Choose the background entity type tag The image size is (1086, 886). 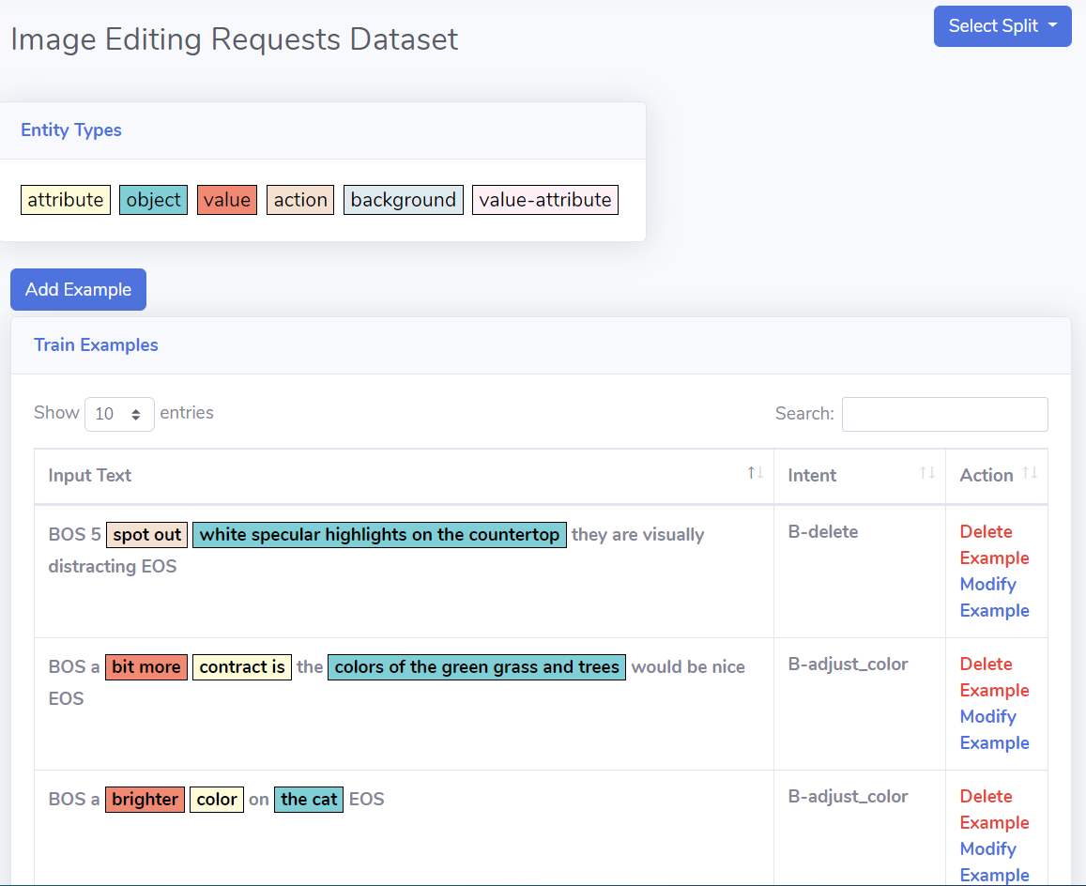[x=403, y=200]
